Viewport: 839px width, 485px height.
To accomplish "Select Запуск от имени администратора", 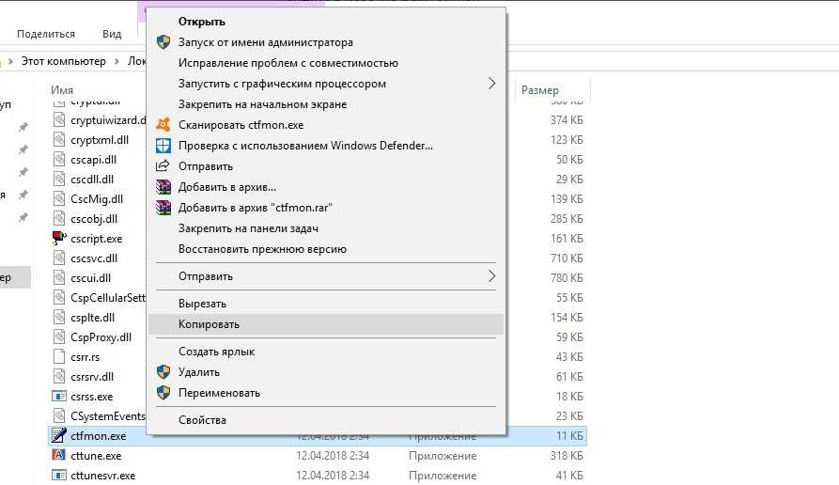I will pos(326,42).
